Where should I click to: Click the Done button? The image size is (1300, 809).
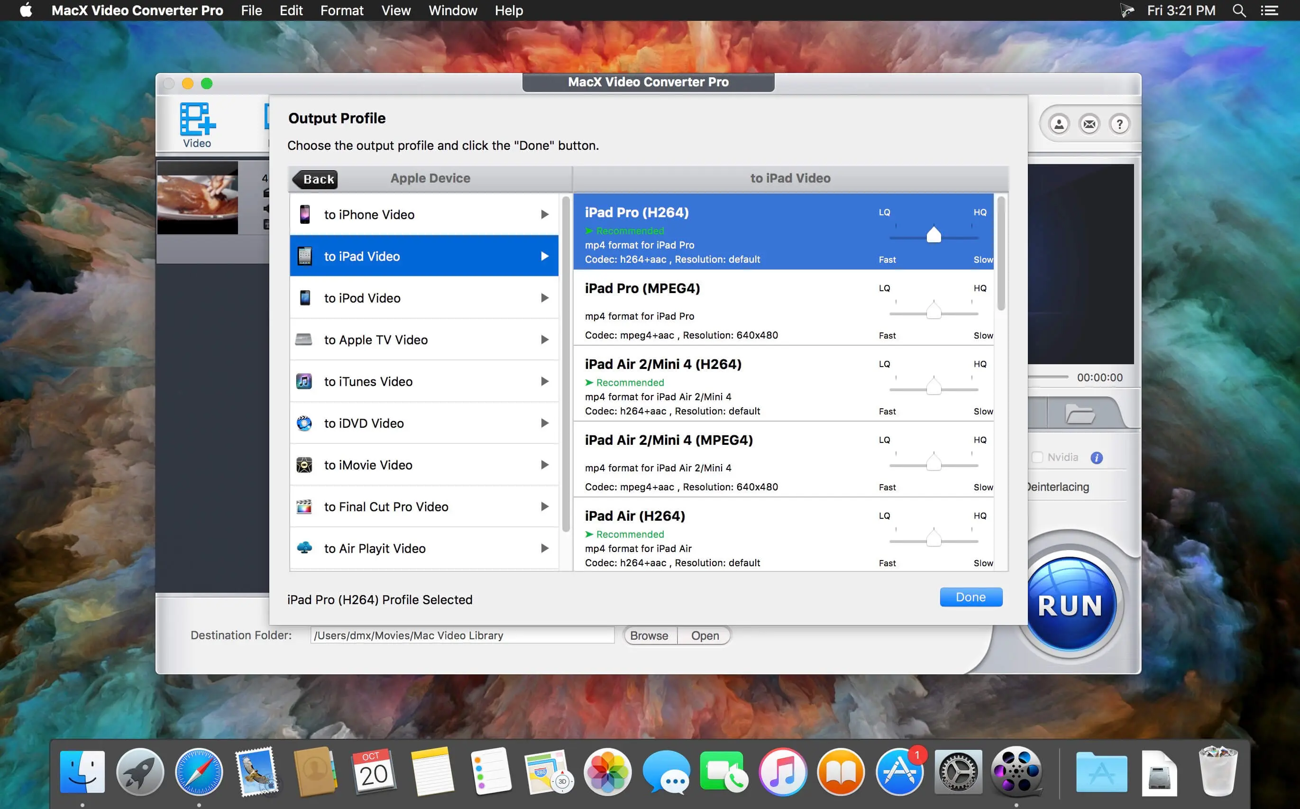point(970,597)
